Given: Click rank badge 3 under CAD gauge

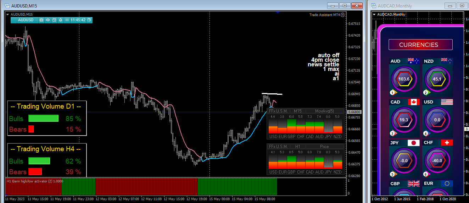Looking at the screenshot, I should (393, 133).
